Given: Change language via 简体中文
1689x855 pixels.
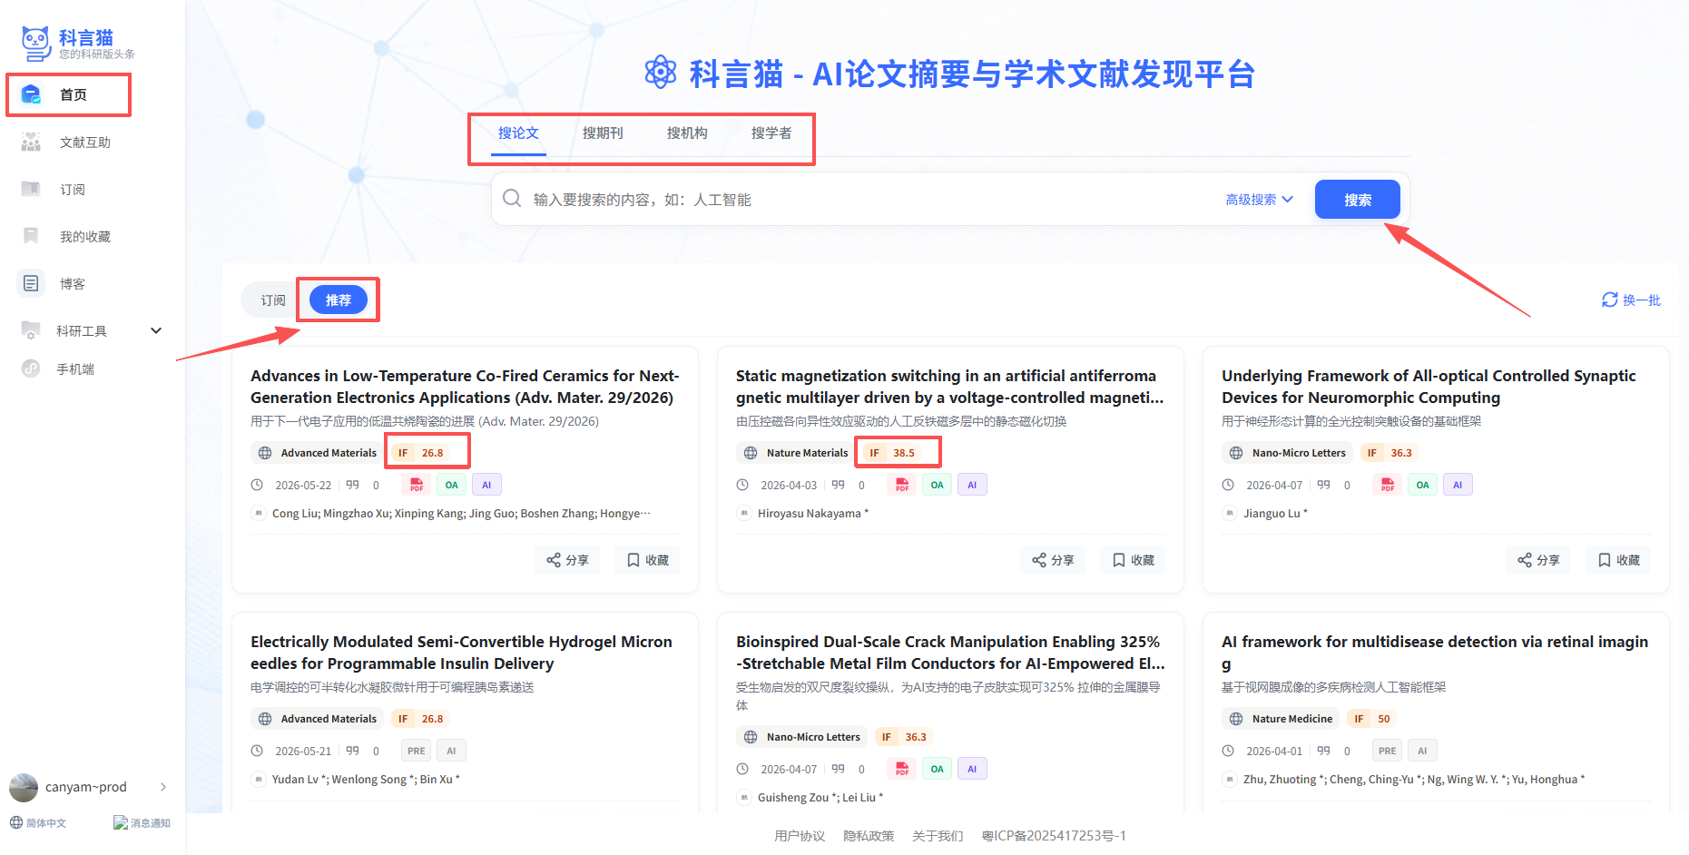Looking at the screenshot, I should point(38,823).
